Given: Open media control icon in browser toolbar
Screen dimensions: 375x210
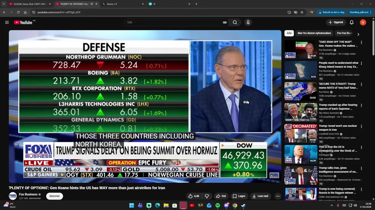Looking at the screenshot, I should pos(311,12).
